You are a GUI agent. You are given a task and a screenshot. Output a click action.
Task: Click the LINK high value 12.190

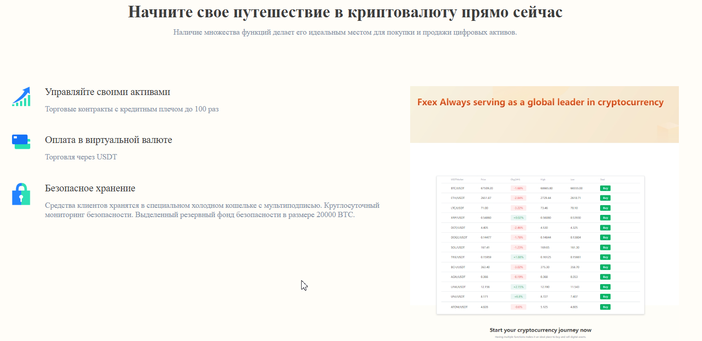545,287
